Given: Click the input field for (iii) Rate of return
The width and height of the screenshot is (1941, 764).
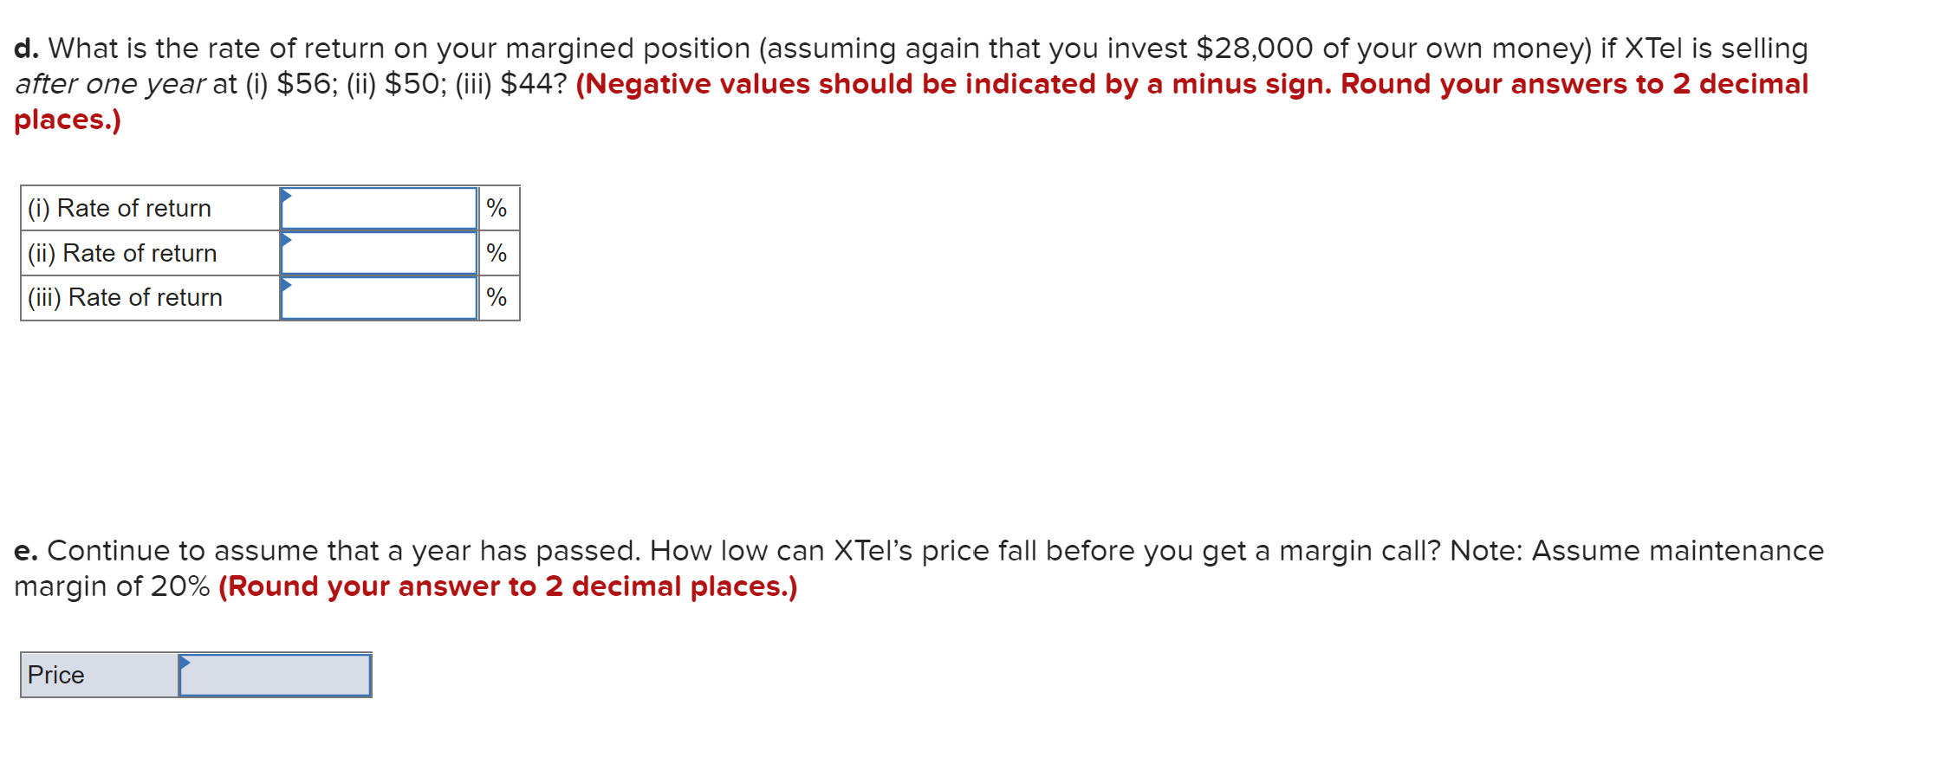Looking at the screenshot, I should pyautogui.click(x=380, y=298).
